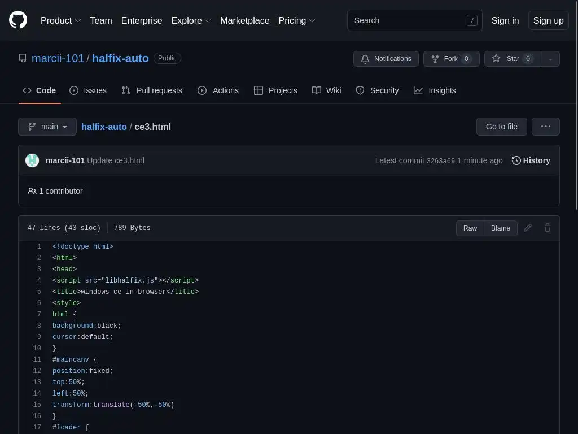This screenshot has height=434, width=578.
Task: Click the repository icon beside marcii-101
Action: [23, 58]
